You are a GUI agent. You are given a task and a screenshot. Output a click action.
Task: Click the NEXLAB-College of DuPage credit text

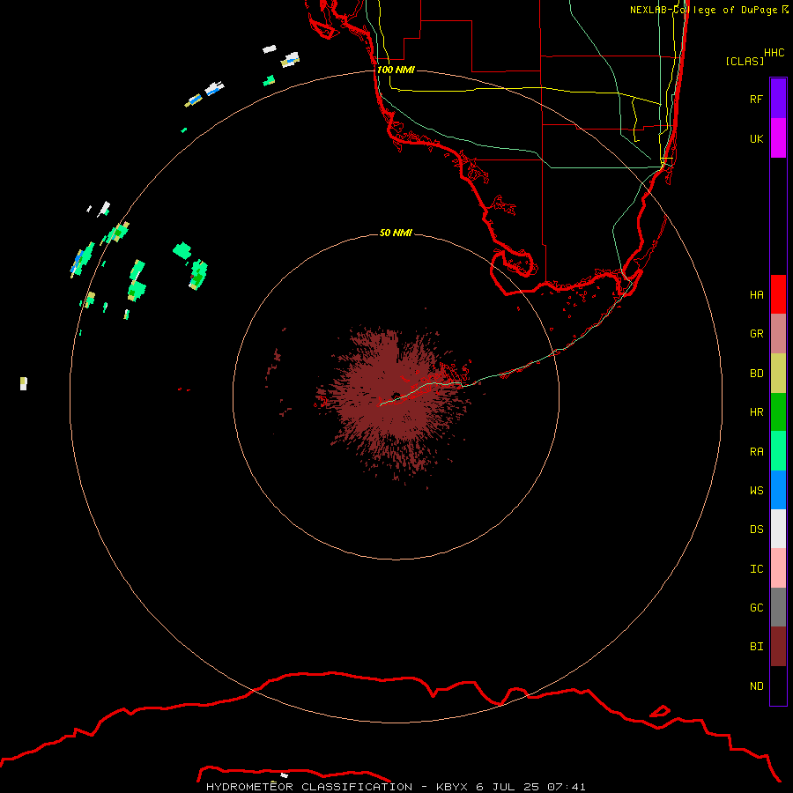[x=703, y=10]
